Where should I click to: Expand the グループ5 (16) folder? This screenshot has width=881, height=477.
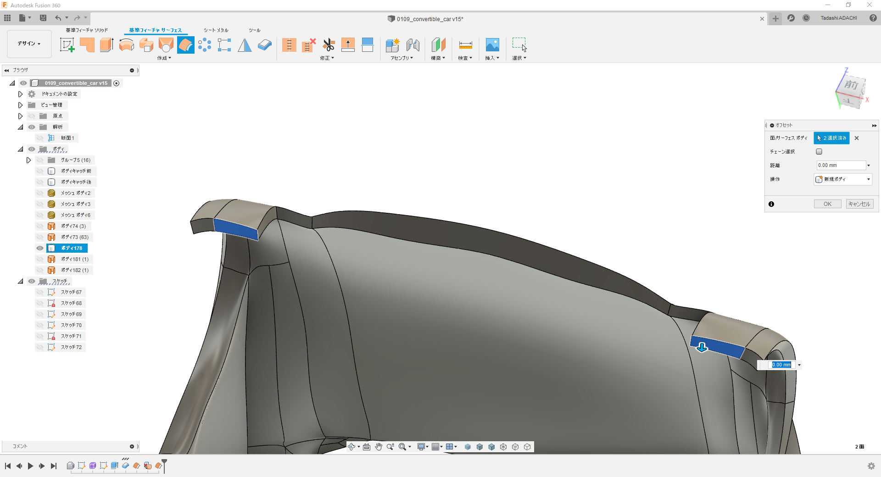28,160
